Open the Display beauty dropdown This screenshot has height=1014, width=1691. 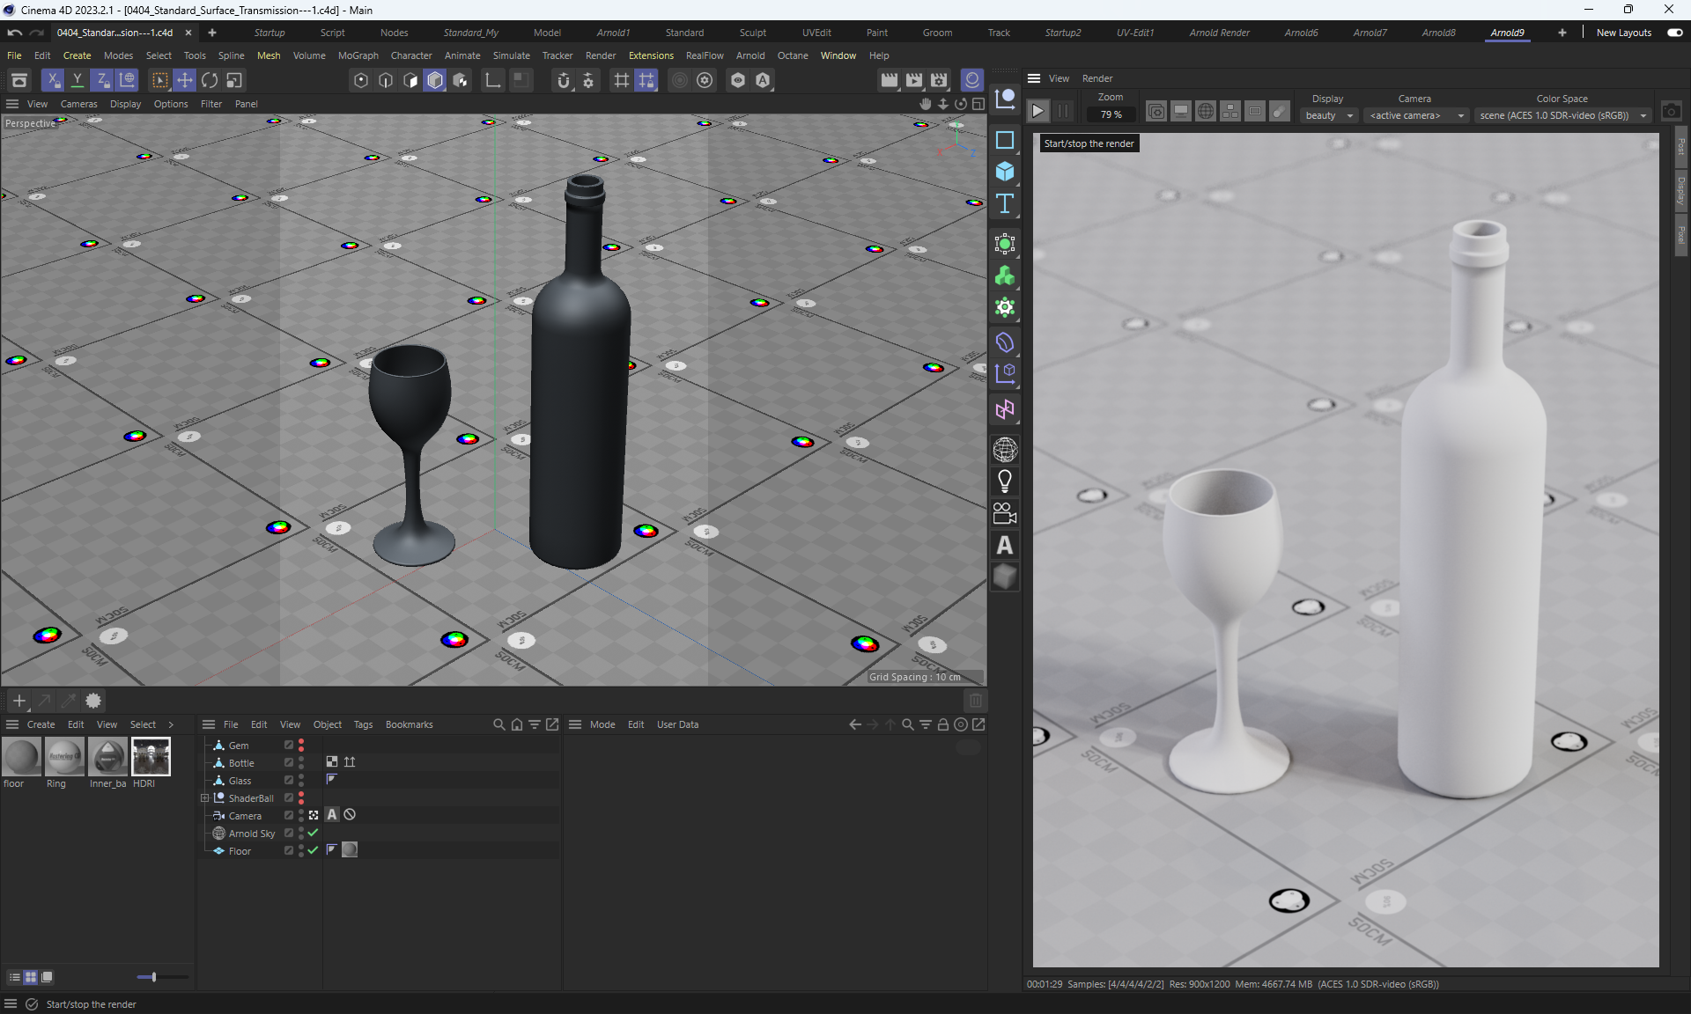[x=1328, y=115]
